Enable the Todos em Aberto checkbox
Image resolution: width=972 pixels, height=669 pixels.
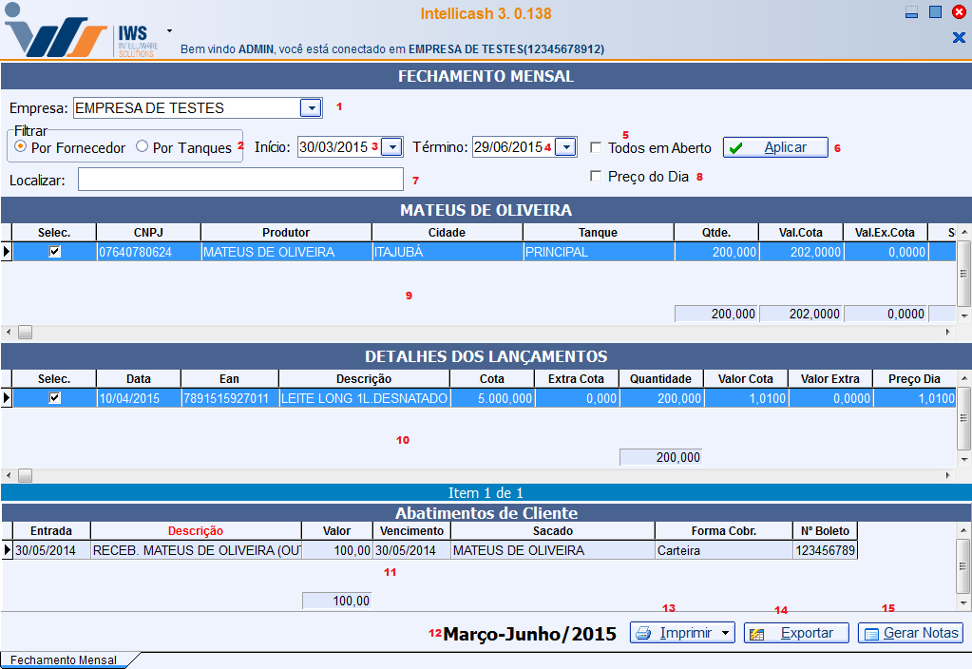tap(596, 147)
